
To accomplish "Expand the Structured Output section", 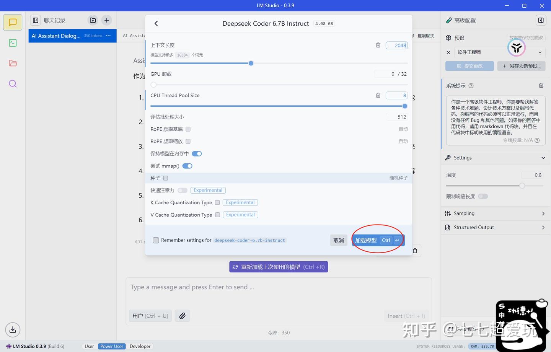I will pos(495,227).
